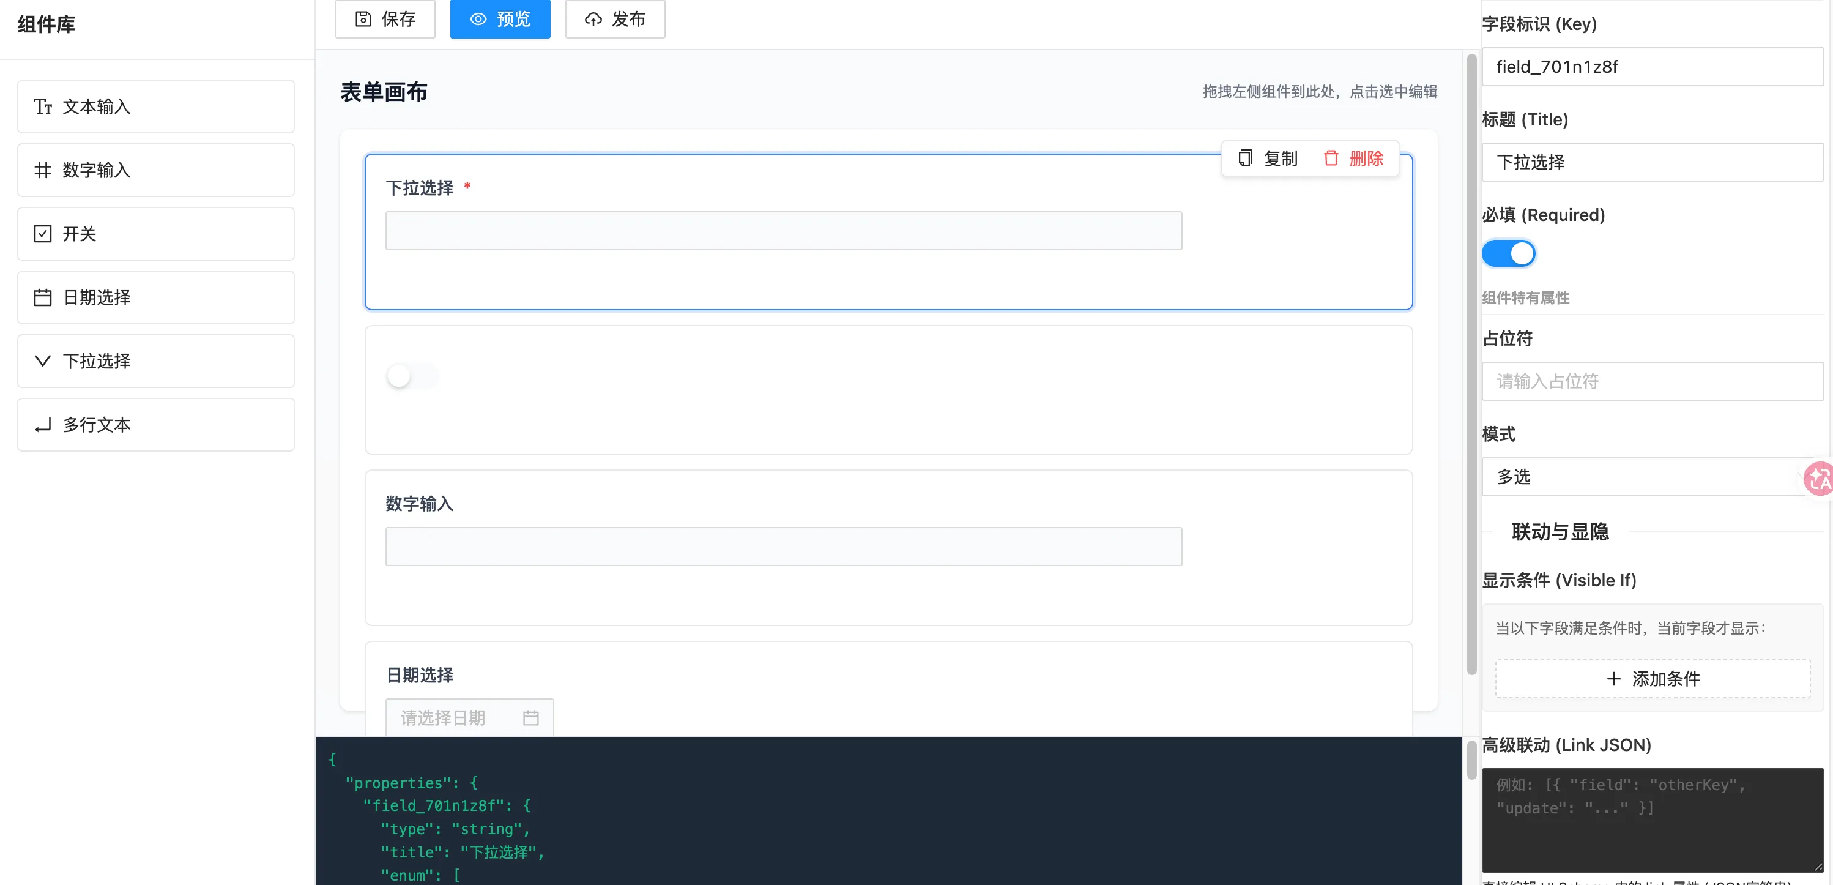Click the 预览 button
Image resolution: width=1833 pixels, height=885 pixels.
coord(500,19)
